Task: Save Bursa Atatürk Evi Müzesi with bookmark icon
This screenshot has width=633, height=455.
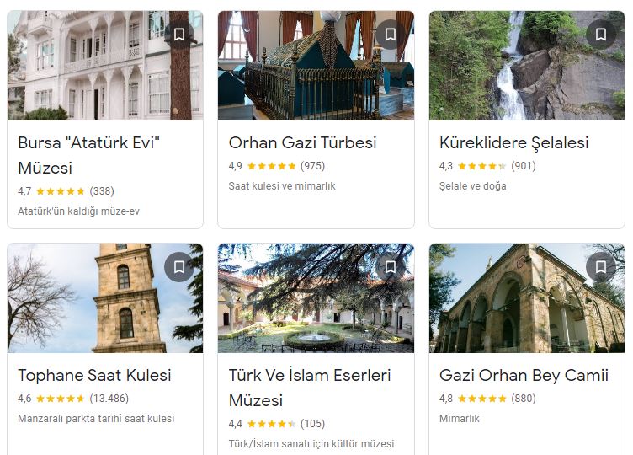Action: [x=179, y=35]
